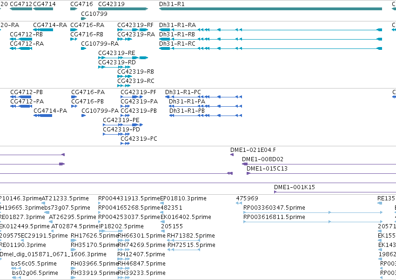Screen dimensions: 396x280
Task: Click EST RP004431913.5prime
Action: pyautogui.click(x=129, y=198)
